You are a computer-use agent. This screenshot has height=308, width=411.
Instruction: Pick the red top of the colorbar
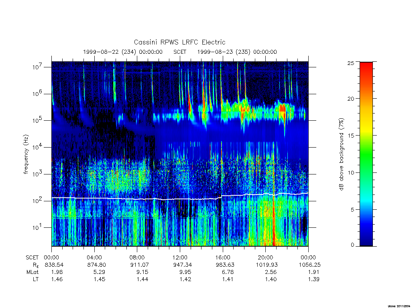[366, 65]
